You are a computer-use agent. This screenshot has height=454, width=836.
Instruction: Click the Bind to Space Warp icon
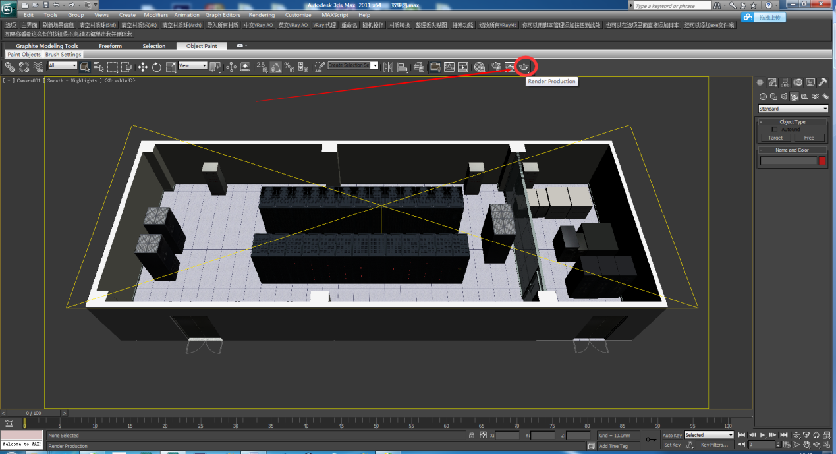pos(38,67)
